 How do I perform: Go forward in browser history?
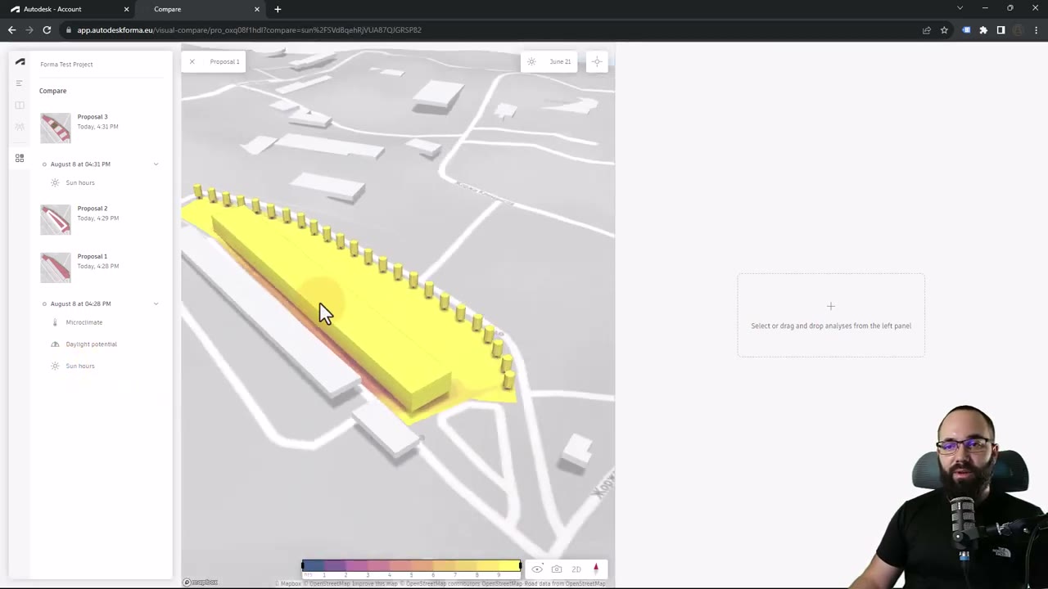pyautogui.click(x=29, y=30)
